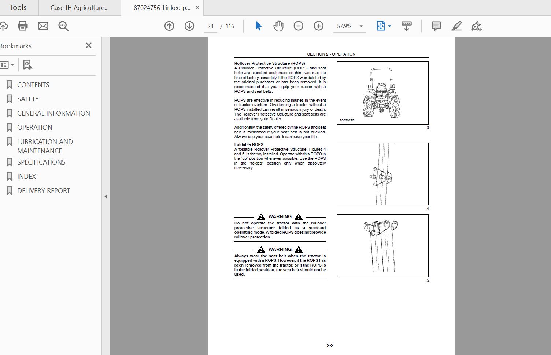Select the Hand tool
The width and height of the screenshot is (551, 355).
pos(278,26)
